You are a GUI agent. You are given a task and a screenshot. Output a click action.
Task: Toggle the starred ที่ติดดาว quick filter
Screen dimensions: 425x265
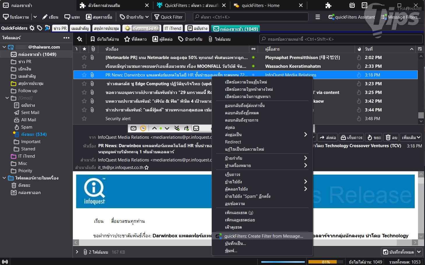[136, 39]
